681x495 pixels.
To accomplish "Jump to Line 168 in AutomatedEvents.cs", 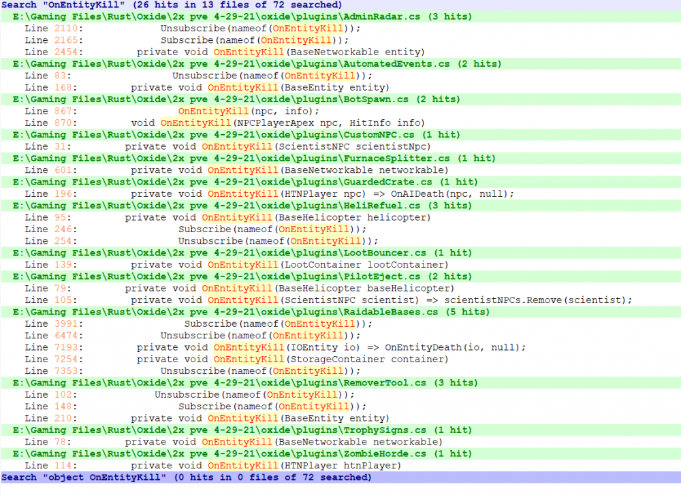I will pyautogui.click(x=259, y=87).
